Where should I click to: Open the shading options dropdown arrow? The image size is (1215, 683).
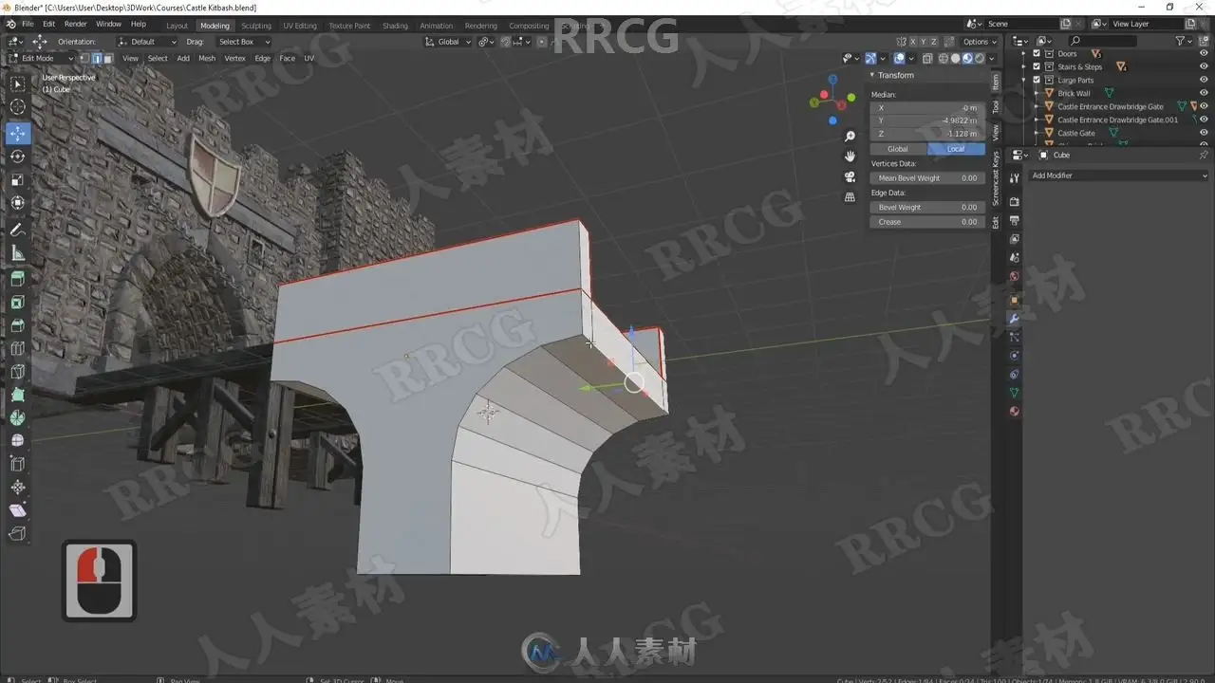point(992,58)
